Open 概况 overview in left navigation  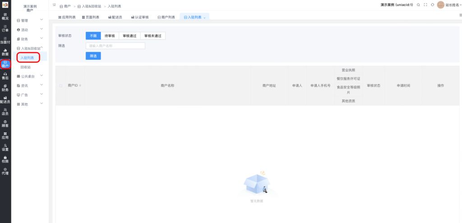[5, 16]
